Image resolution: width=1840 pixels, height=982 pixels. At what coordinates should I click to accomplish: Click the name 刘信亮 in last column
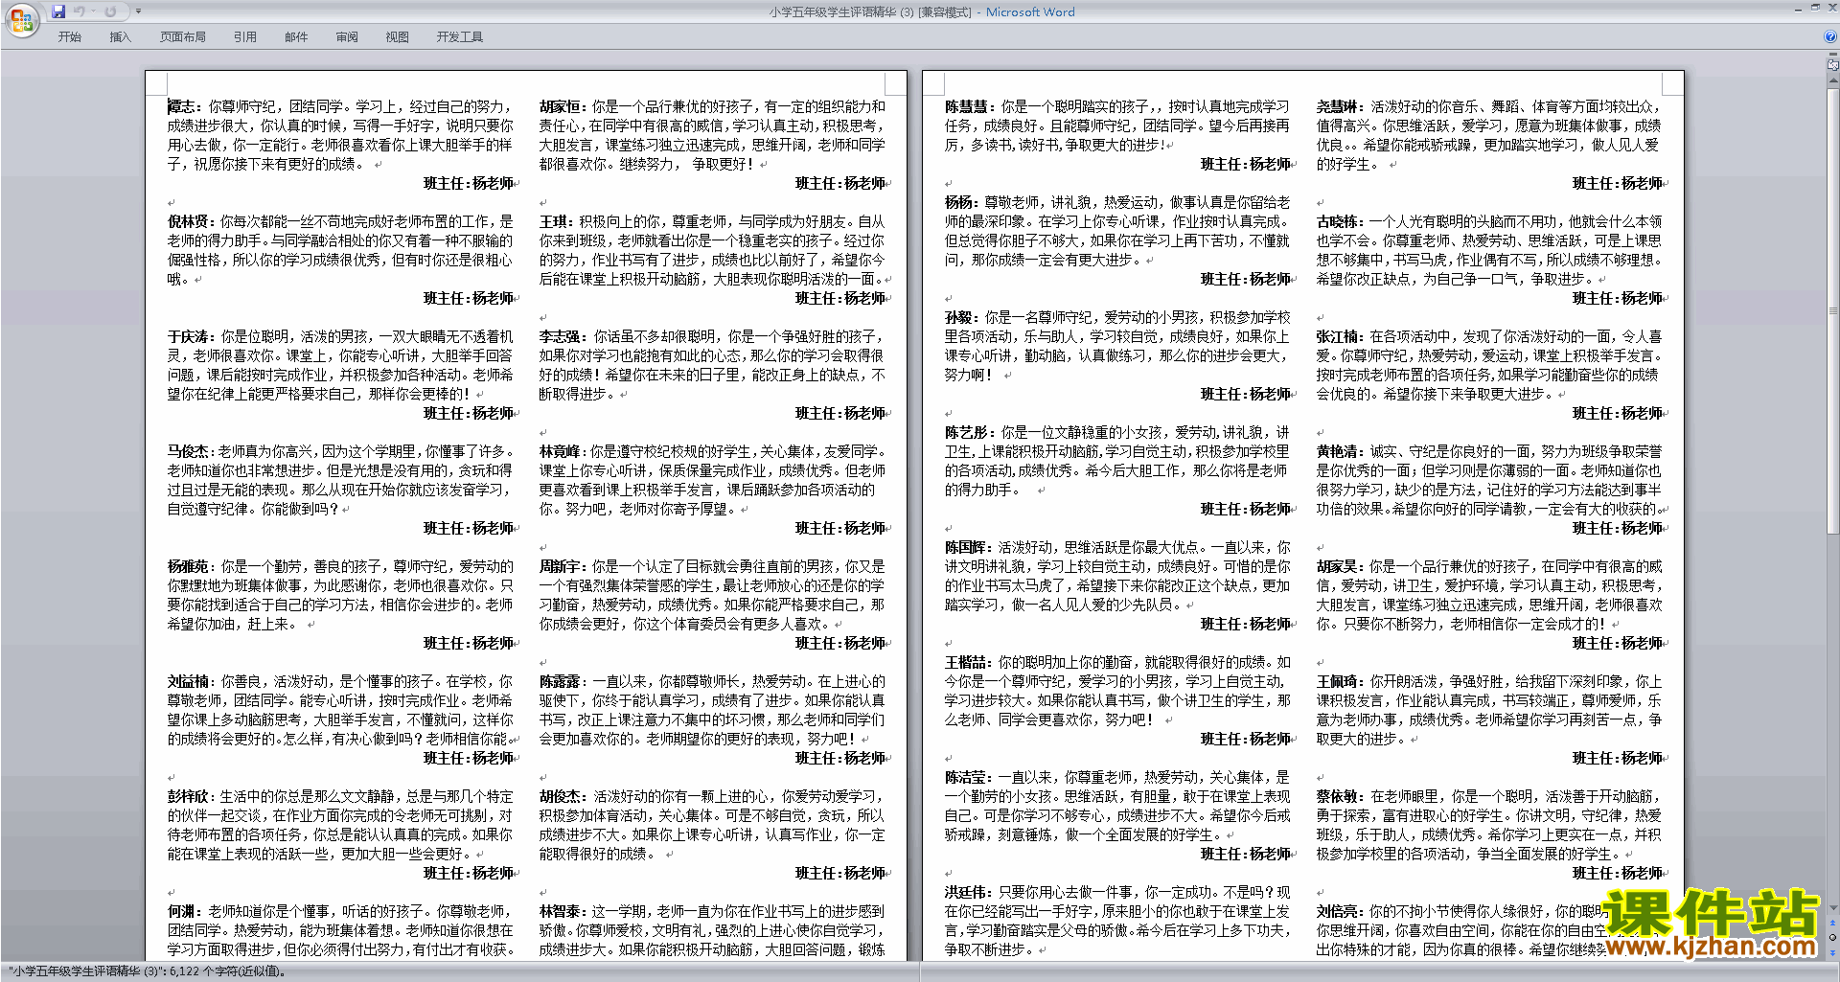(x=1339, y=911)
